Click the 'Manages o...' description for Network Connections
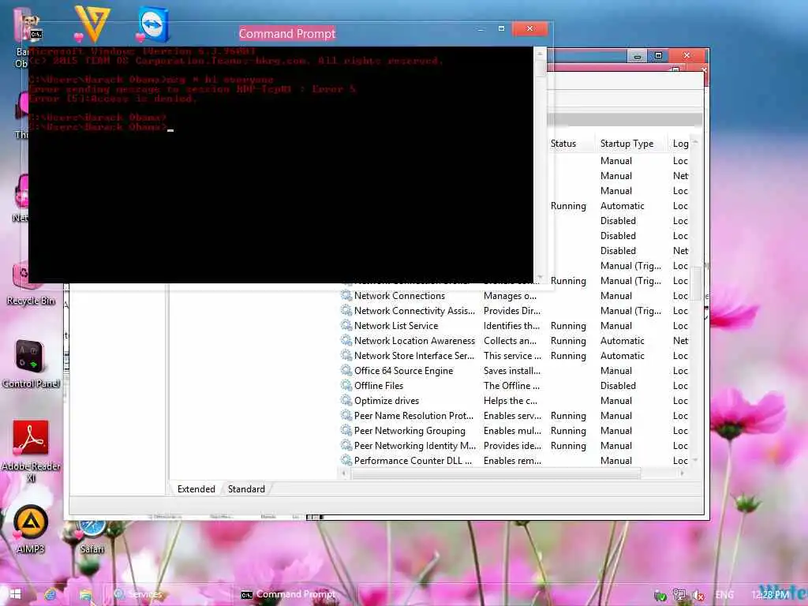The image size is (808, 606). [x=510, y=296]
